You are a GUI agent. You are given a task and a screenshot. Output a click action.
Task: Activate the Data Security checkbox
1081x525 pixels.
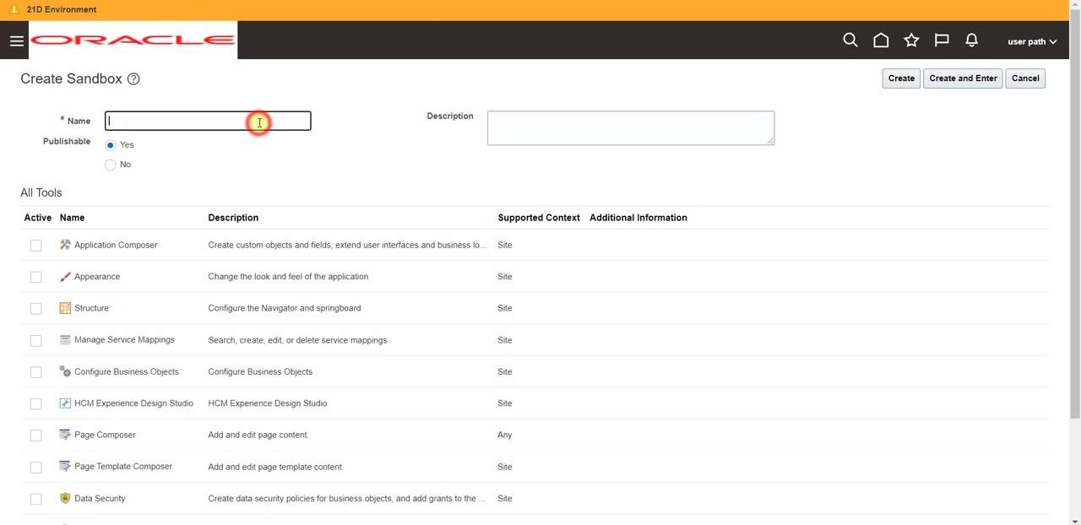click(x=35, y=499)
